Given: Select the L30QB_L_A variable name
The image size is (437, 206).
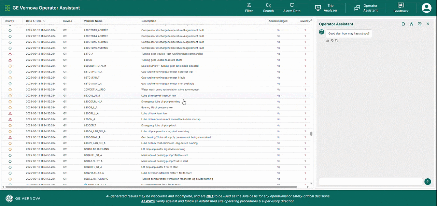Looking at the screenshot, I should pyautogui.click(x=90, y=108).
